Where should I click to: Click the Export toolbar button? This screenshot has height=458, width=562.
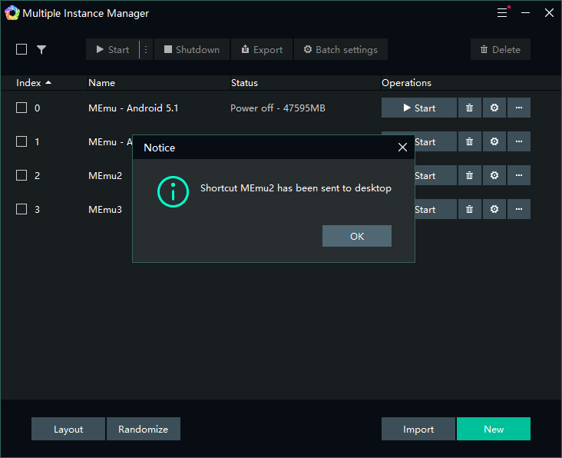[x=262, y=49]
